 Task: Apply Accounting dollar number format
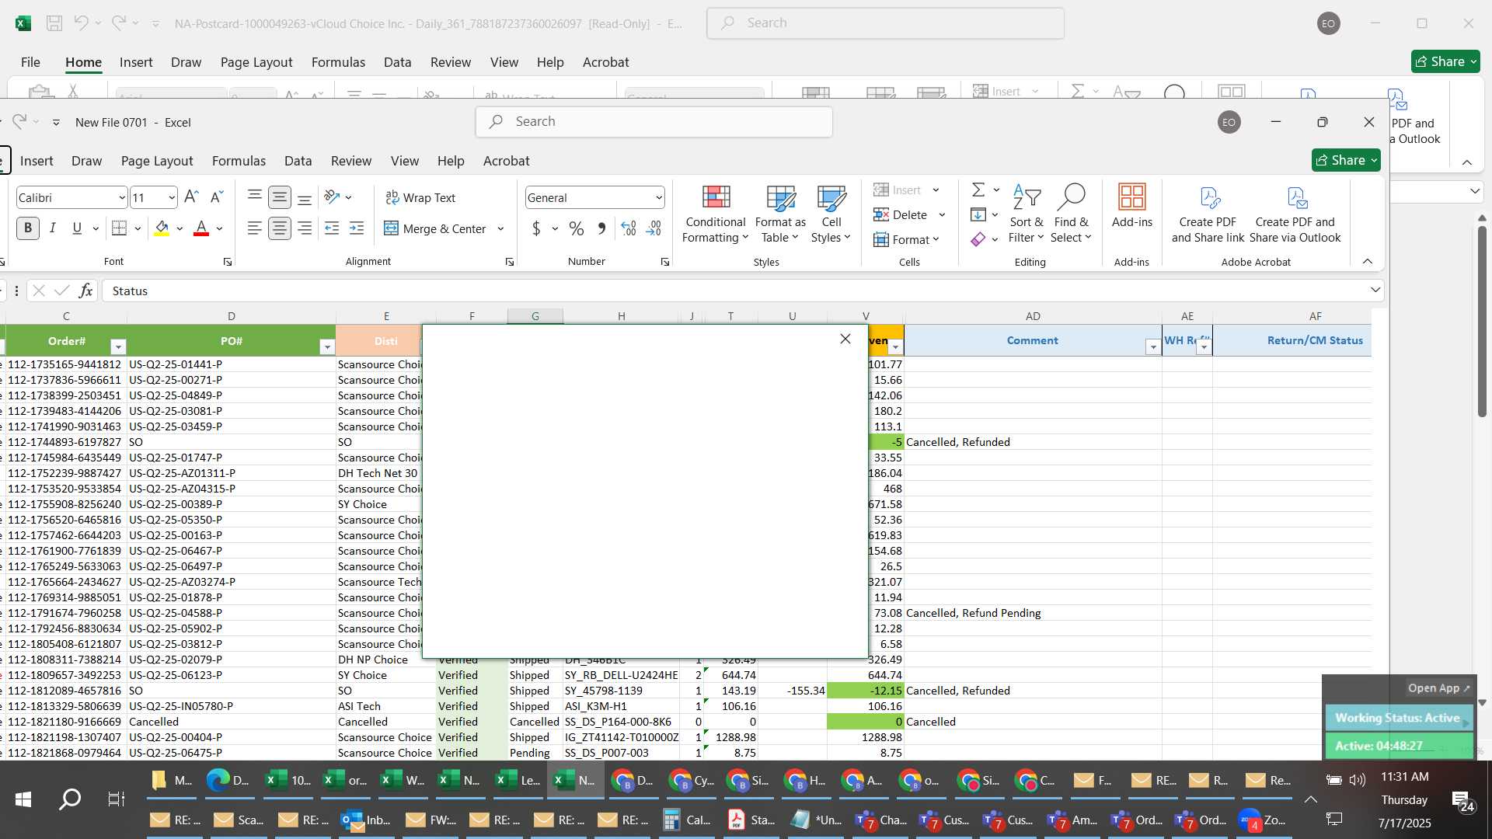pyautogui.click(x=536, y=228)
